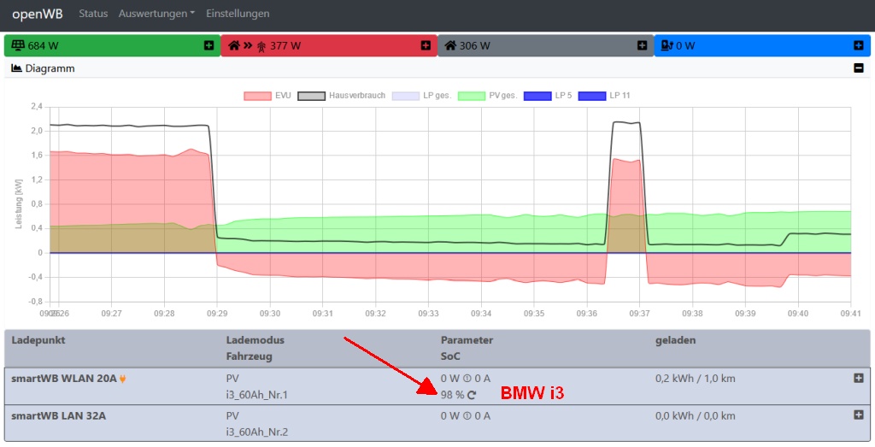
Task: Click the solar panel icon in green card
Action: click(17, 45)
